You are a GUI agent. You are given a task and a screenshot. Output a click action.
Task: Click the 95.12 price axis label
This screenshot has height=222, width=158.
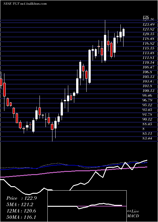148,105
